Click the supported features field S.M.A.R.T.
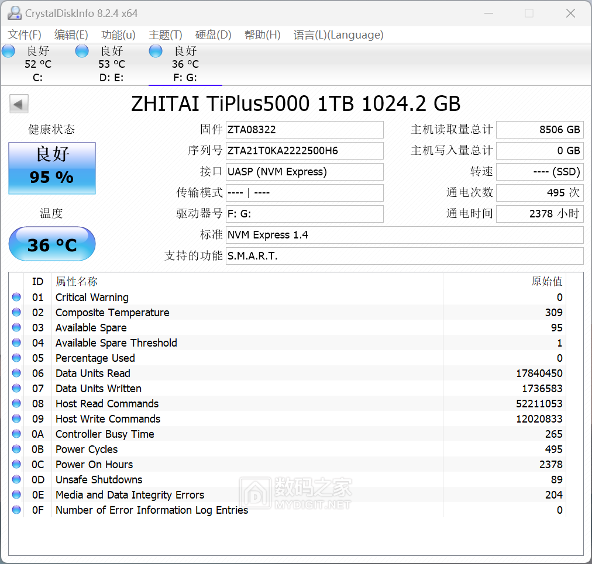This screenshot has height=564, width=592. [405, 256]
